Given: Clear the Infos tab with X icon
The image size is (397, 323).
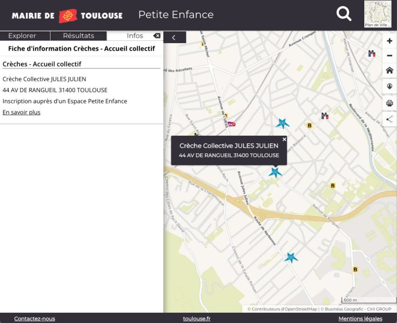Looking at the screenshot, I should [156, 36].
